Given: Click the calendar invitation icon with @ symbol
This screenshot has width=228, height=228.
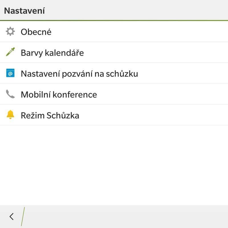Looking at the screenshot, I should click(x=11, y=74).
